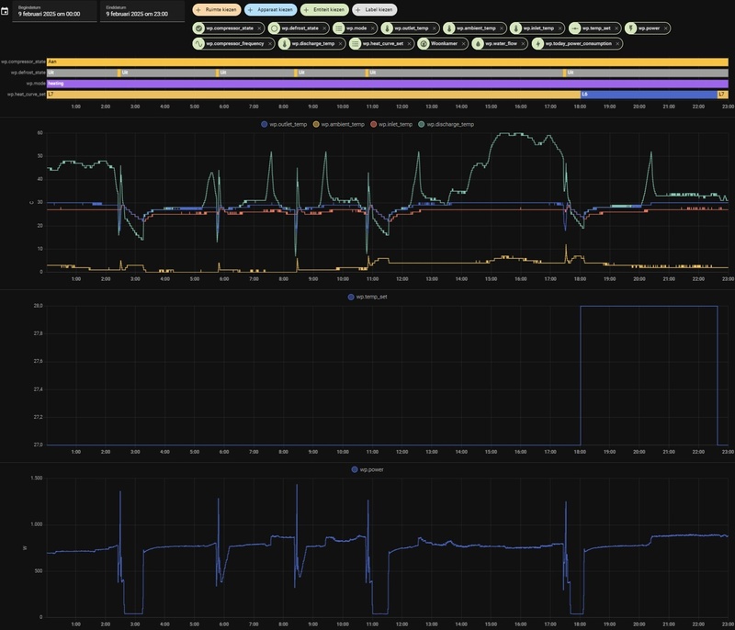735x630 pixels.
Task: Click the wp.compressor_frequency sine wave icon
Action: pos(198,43)
